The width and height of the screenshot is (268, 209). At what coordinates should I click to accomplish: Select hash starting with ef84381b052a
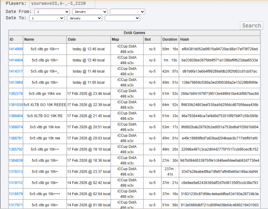(x=219, y=49)
